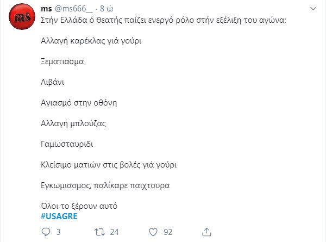Click the line Όλοι το ξέρουν αυτό
This screenshot has width=326, height=242.
point(79,206)
